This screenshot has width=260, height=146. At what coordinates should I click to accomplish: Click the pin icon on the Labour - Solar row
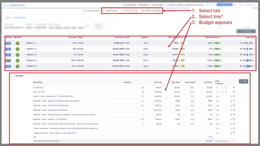pos(234,96)
